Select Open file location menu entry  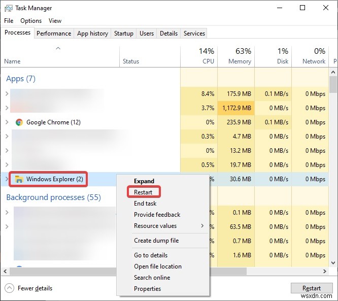(x=157, y=266)
